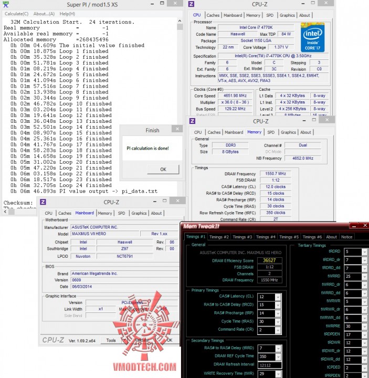Expand the tWRPRE tertiary timing dropdown
The width and height of the screenshot is (369, 378).
(364, 327)
